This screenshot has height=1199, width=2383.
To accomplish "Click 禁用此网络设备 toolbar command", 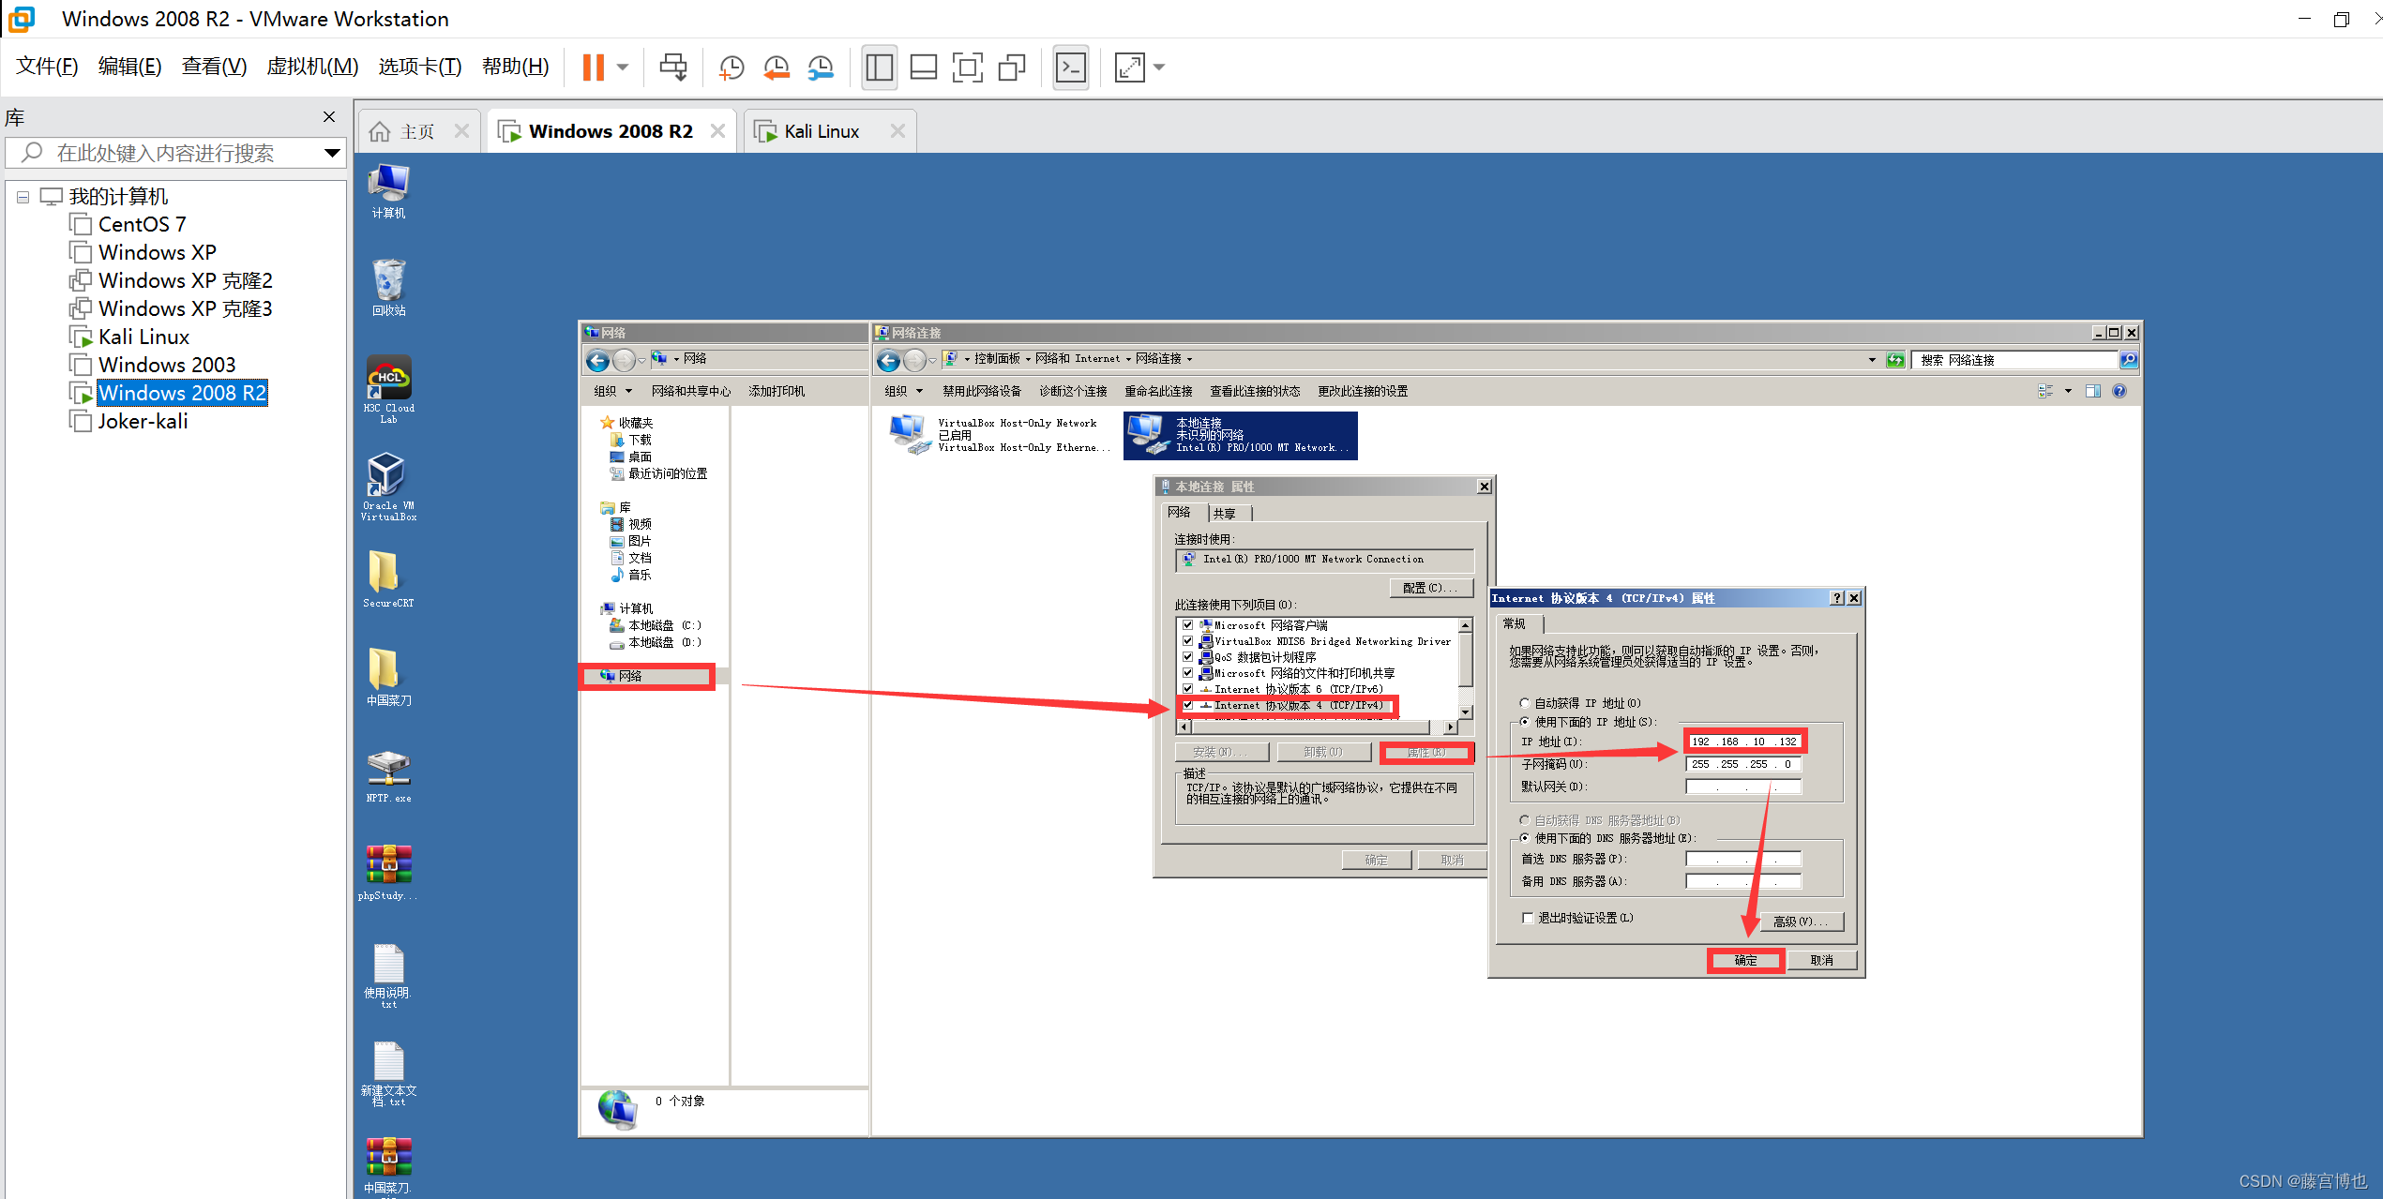I will coord(981,391).
